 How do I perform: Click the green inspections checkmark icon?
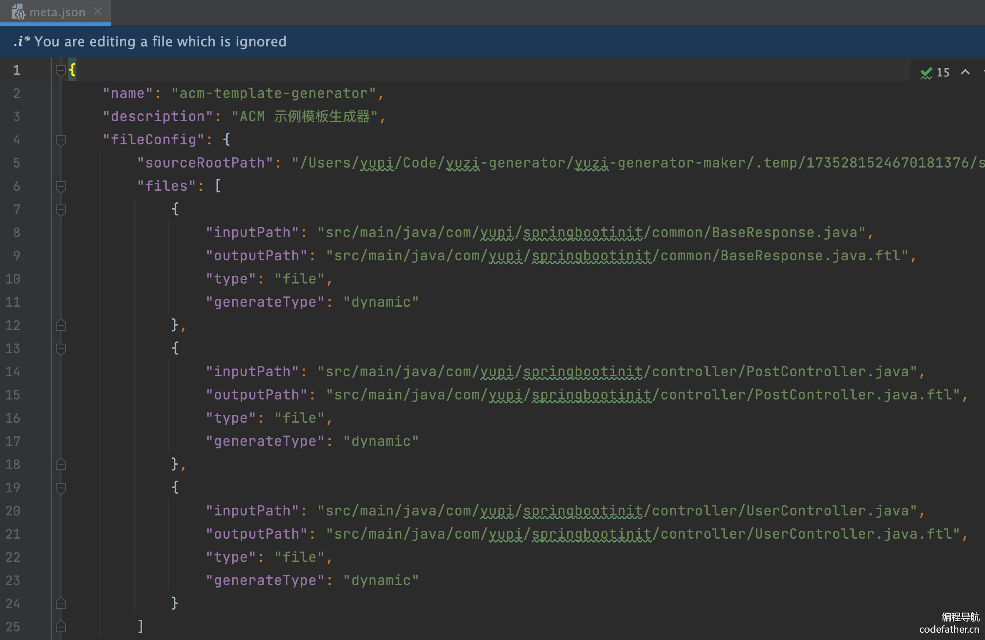[x=926, y=73]
